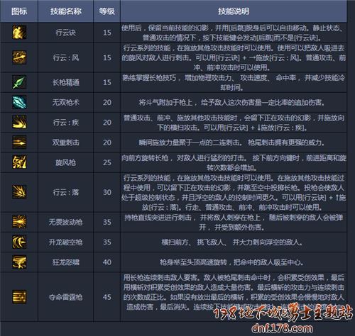This screenshot has width=355, height=336.
Task: Click the 双重刺击 skill icon
Action: (x=19, y=142)
